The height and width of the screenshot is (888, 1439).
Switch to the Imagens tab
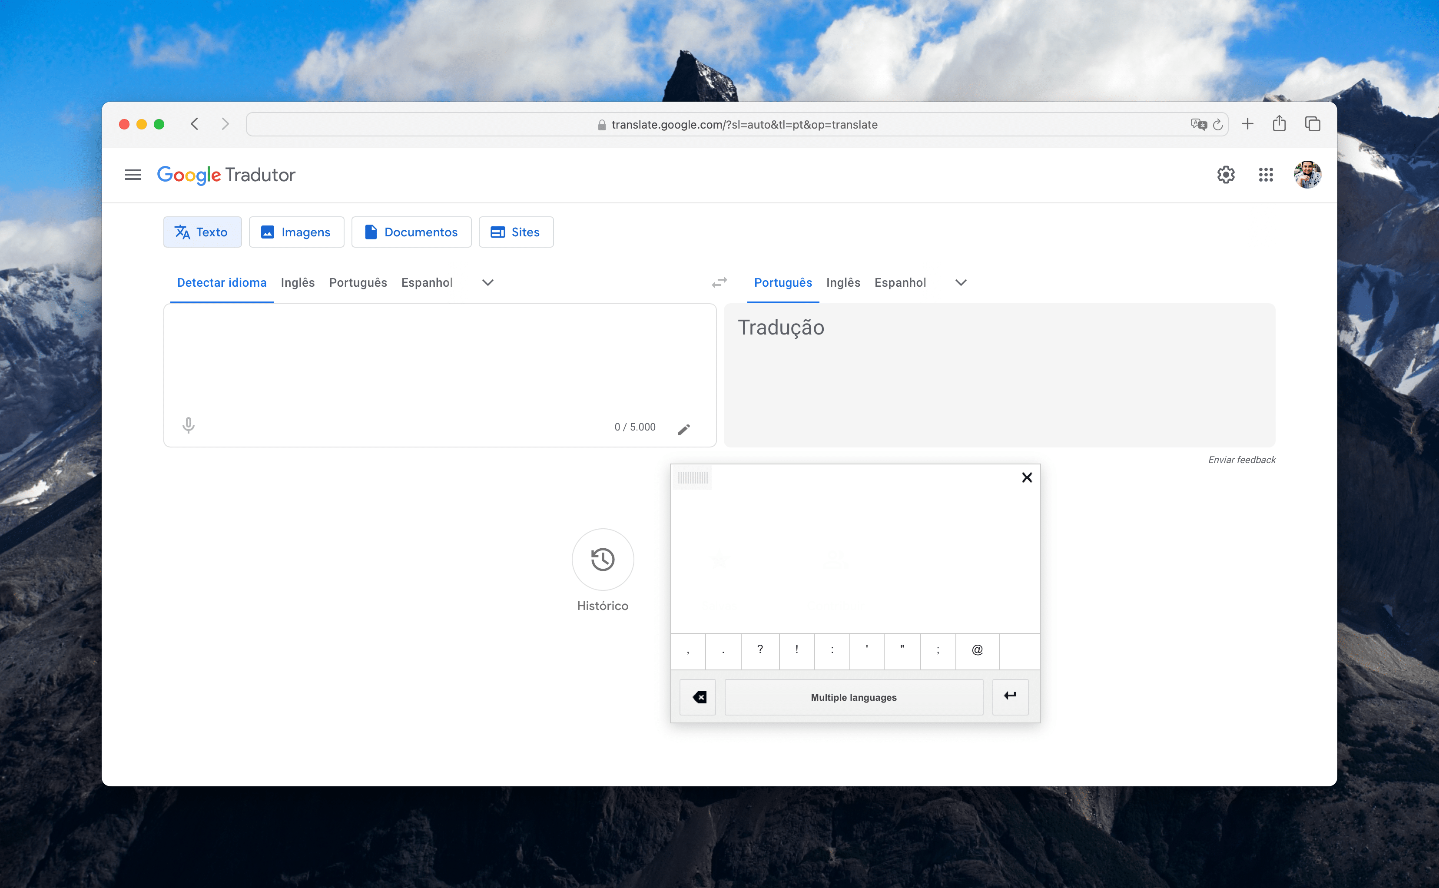click(296, 232)
